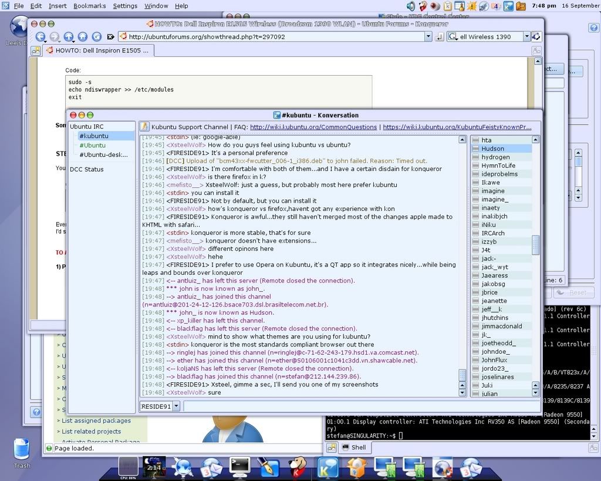Select the HOWTO Dell Inspiron E1505 tab

point(99,51)
